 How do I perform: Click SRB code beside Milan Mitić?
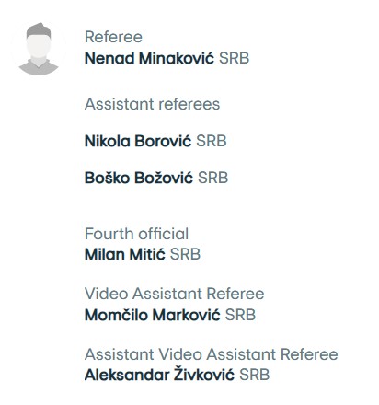185,254
